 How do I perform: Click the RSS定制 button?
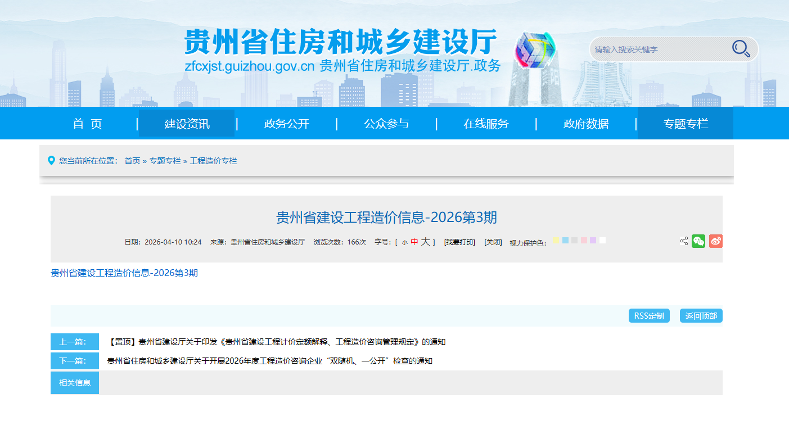point(649,316)
